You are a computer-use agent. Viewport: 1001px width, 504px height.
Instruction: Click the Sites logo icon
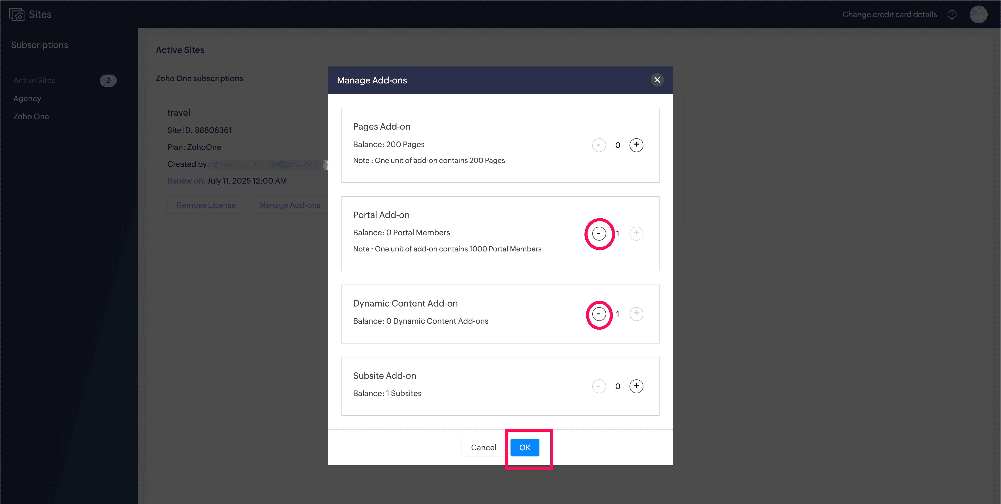17,15
